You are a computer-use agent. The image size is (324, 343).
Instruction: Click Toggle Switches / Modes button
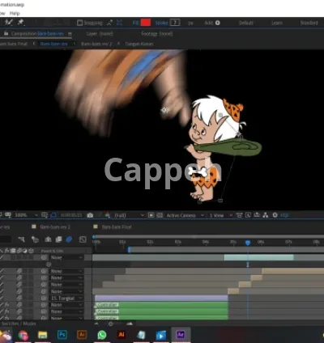18,324
